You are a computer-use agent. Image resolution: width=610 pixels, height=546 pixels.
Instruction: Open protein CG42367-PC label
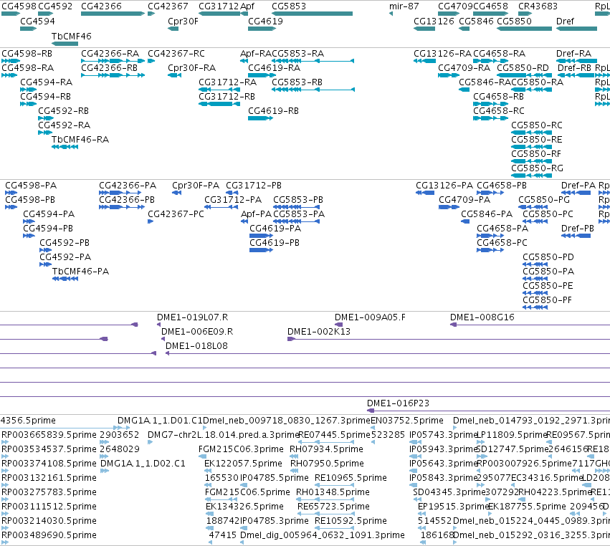pos(176,214)
